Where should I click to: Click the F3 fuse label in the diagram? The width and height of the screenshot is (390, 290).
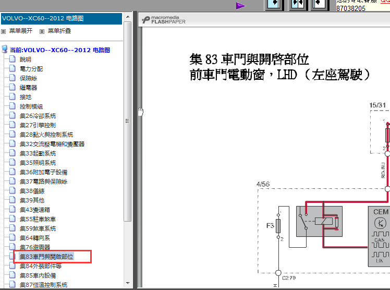[x=270, y=225]
